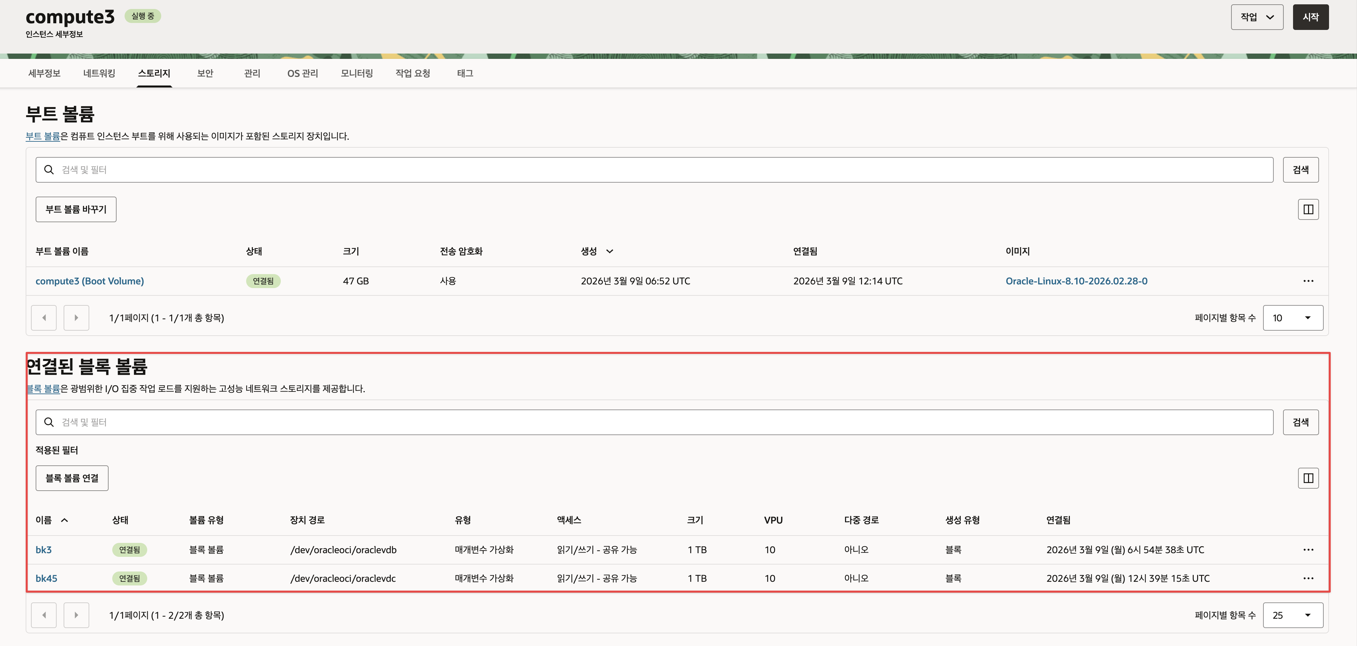The height and width of the screenshot is (646, 1357).
Task: Go to previous page of boot volumes
Action: [x=44, y=318]
